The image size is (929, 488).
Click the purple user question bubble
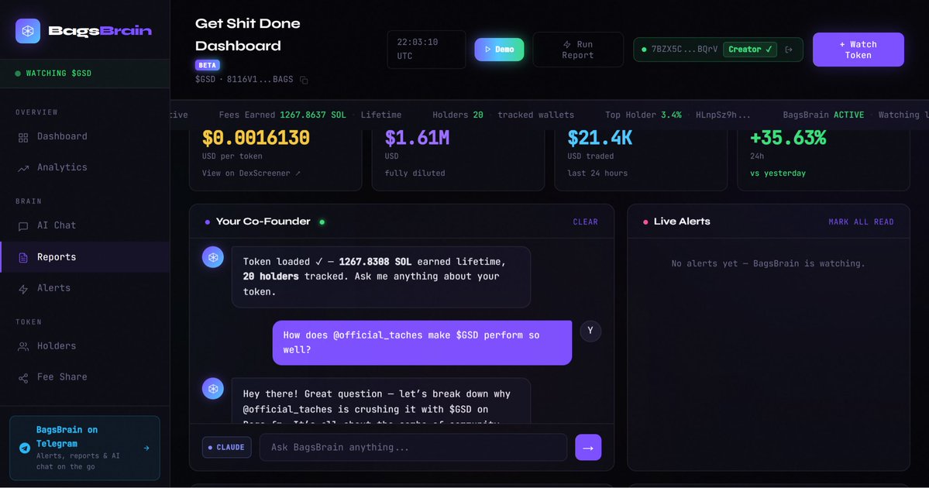point(422,343)
